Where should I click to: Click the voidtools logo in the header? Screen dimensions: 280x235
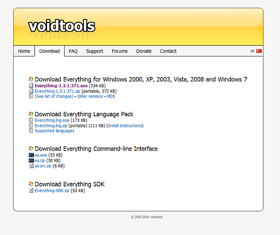click(61, 26)
